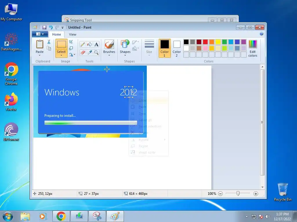Show hidden tray icons arrow
This screenshot has height=222, width=297.
pos(247,217)
